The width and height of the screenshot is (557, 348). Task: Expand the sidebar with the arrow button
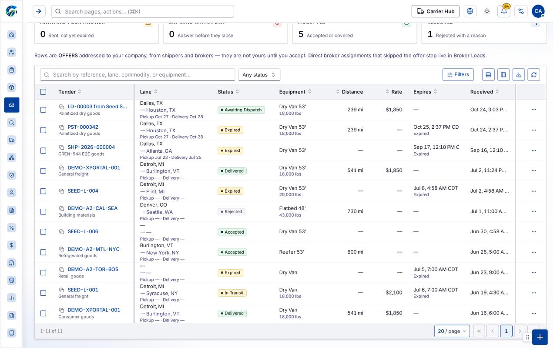coord(39,11)
